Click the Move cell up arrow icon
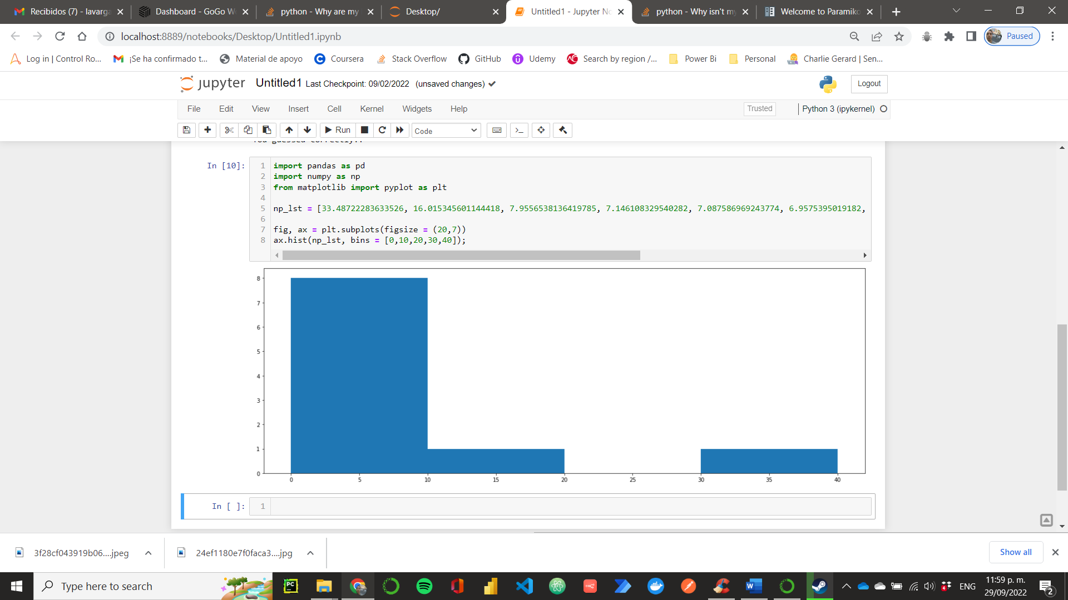The width and height of the screenshot is (1068, 600). [290, 129]
